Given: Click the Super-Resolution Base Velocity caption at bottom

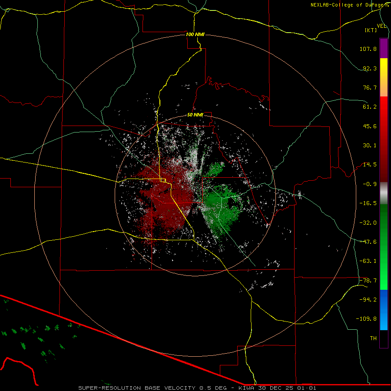Looking at the screenshot, I should click(x=197, y=388).
